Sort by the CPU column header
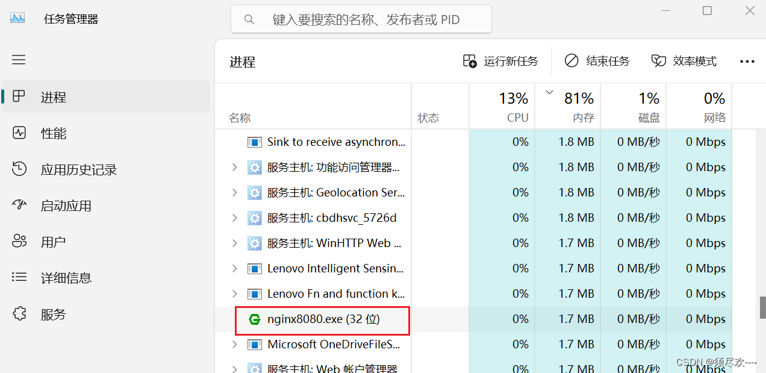The width and height of the screenshot is (766, 373). [502, 106]
